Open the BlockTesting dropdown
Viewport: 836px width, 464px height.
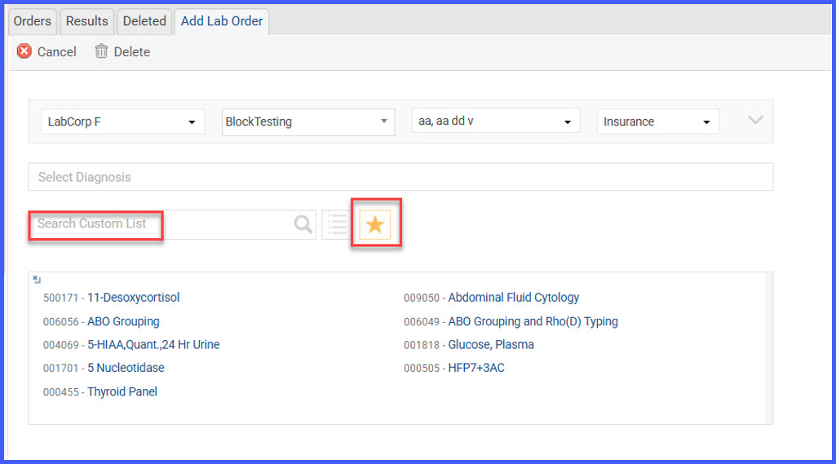[308, 122]
